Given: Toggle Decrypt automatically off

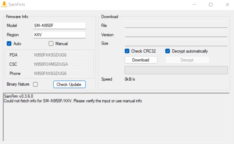Looking at the screenshot, I should [x=168, y=51].
